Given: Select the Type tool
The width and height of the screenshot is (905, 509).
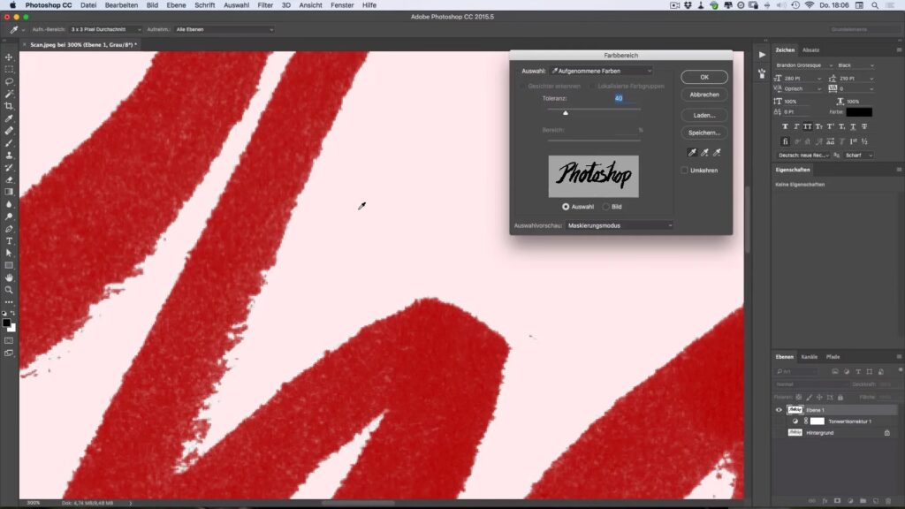Looking at the screenshot, I should tap(9, 240).
